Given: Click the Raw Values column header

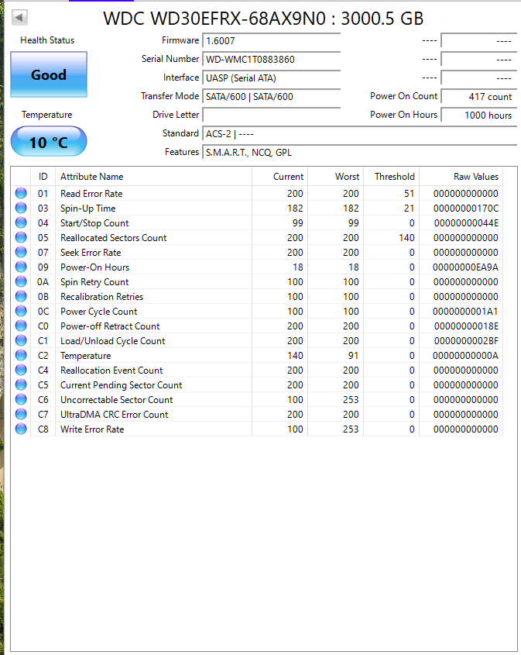Looking at the screenshot, I should tap(461, 176).
